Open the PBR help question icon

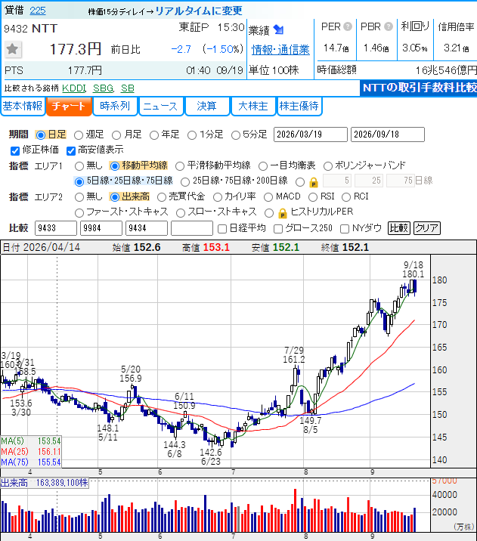(389, 26)
